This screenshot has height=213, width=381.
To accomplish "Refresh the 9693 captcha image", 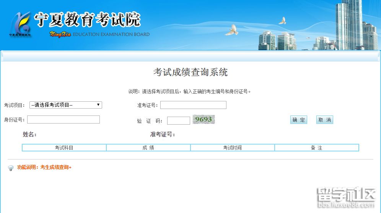I will pyautogui.click(x=204, y=120).
